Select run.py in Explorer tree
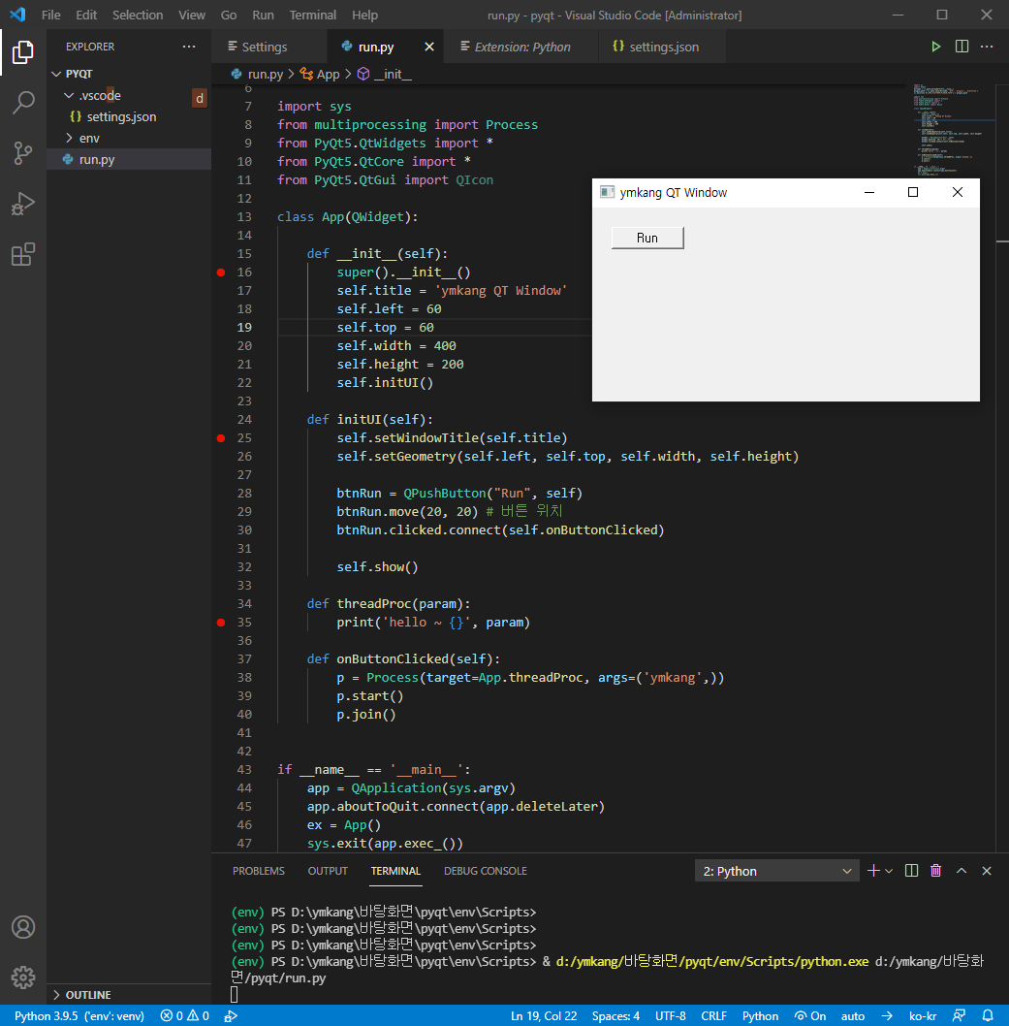 coord(129,159)
